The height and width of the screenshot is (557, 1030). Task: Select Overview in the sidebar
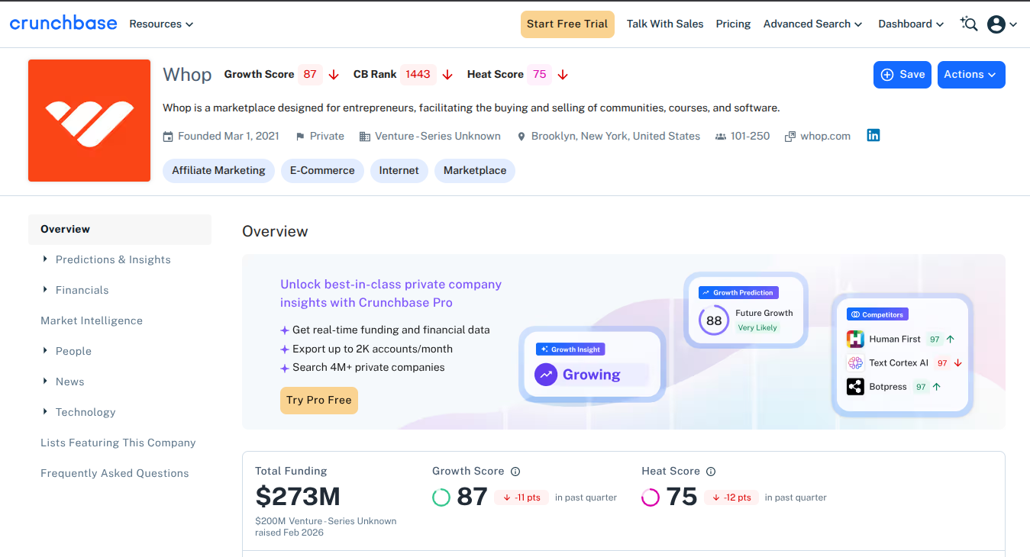(120, 229)
